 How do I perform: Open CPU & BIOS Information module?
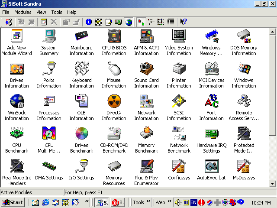coord(114,42)
